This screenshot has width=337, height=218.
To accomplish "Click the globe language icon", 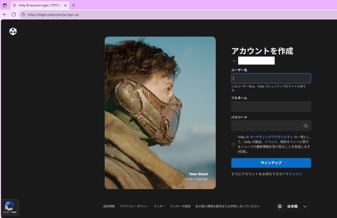I will [280, 207].
